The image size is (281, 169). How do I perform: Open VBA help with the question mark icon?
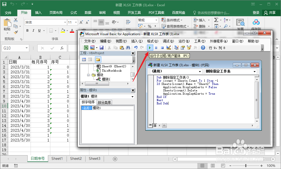tap(203, 48)
